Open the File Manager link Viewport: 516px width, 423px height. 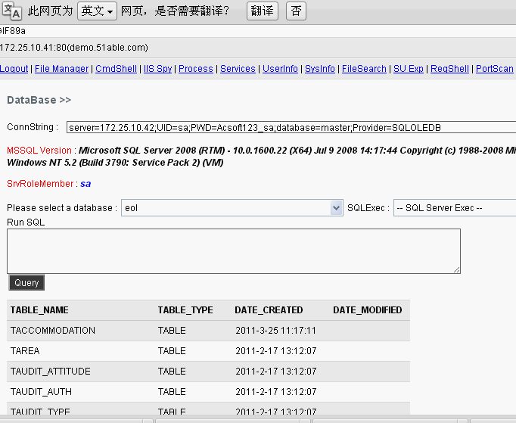61,68
